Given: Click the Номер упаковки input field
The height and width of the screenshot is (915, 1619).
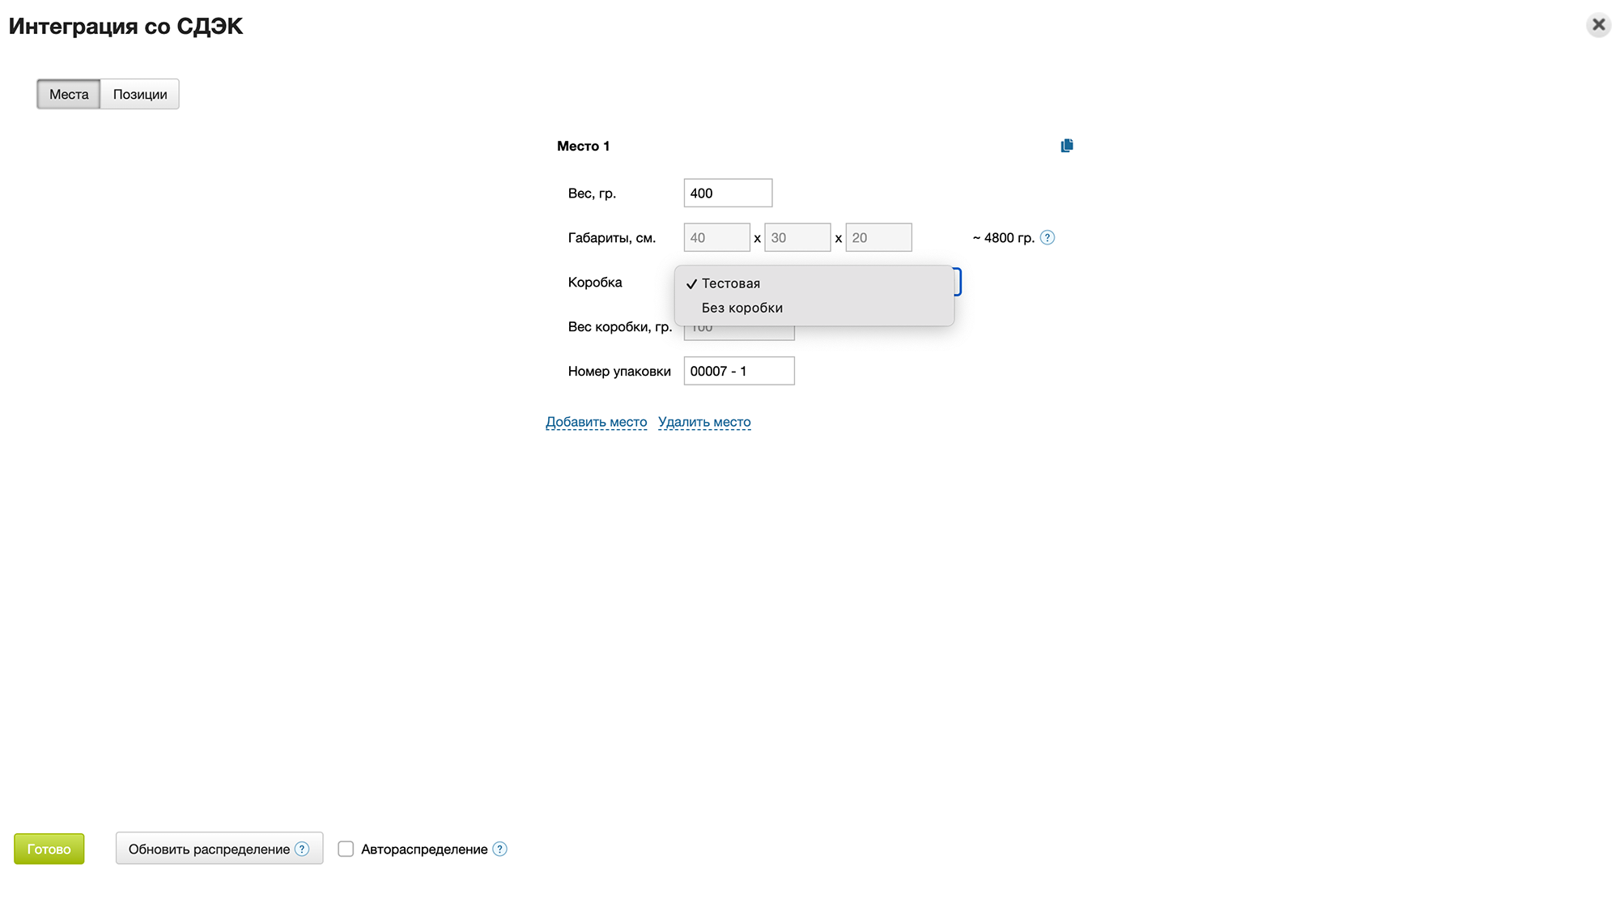Looking at the screenshot, I should point(738,371).
